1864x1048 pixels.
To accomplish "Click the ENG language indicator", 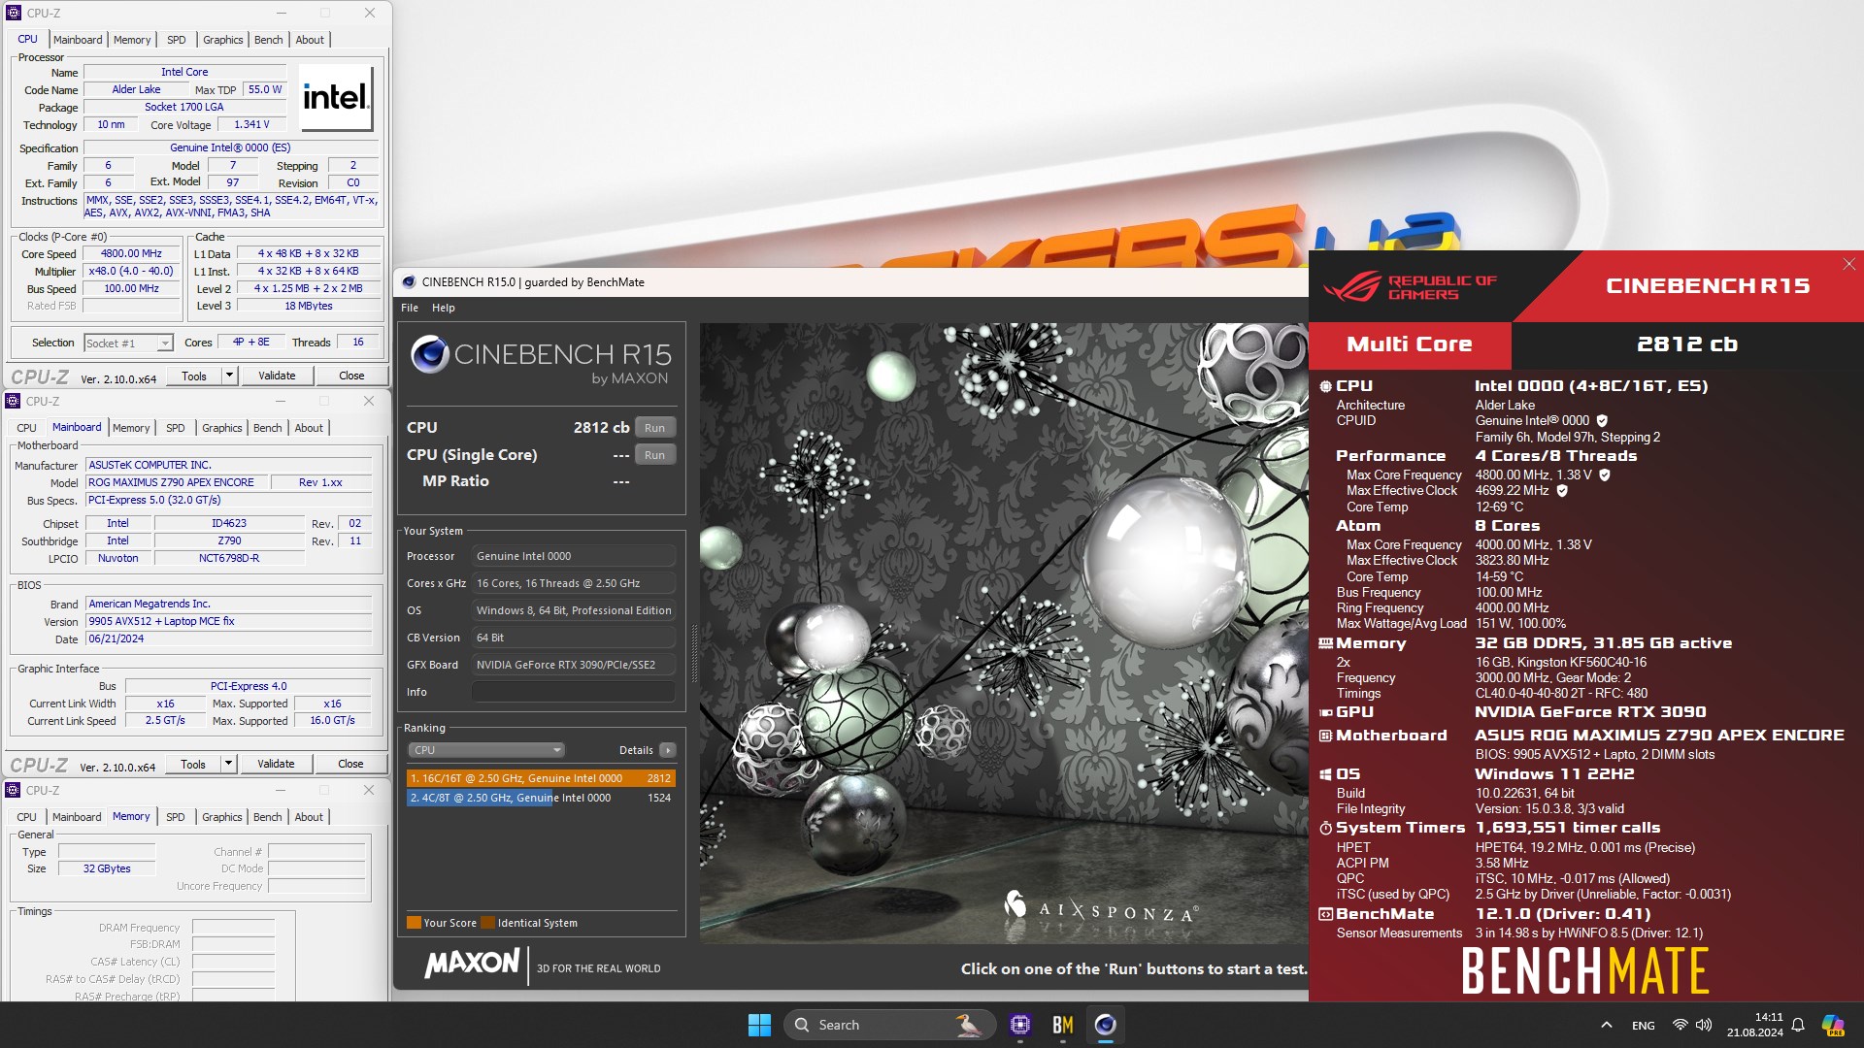I will point(1643,1025).
